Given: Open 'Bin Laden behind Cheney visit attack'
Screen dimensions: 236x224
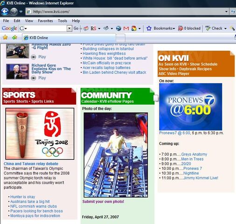Looking at the screenshot, I should 114,72.
